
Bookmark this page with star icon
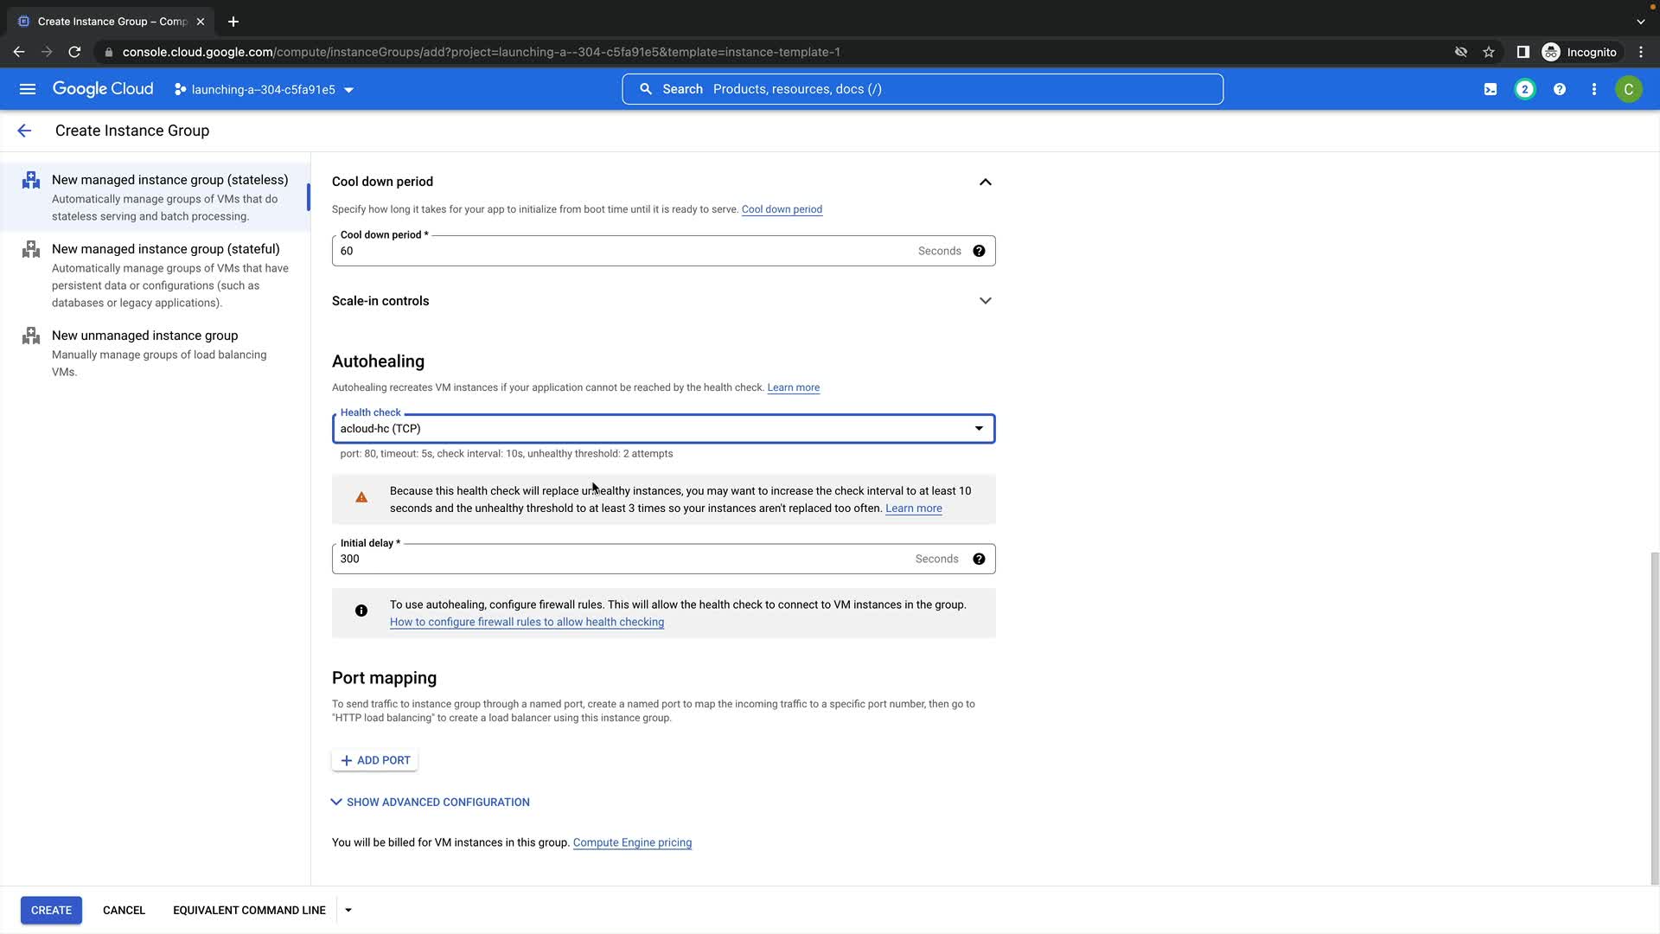click(x=1489, y=52)
